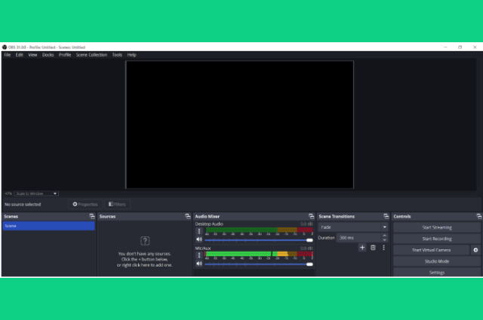This screenshot has height=320, width=483.
Task: Open Settings from Controls dock
Action: point(437,273)
